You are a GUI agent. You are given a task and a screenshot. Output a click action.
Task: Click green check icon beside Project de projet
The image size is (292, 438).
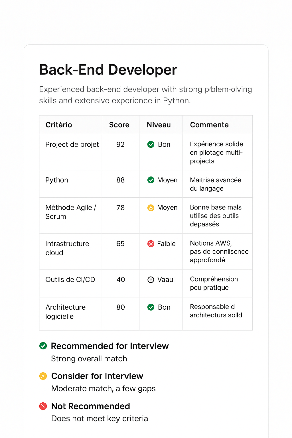click(x=151, y=145)
